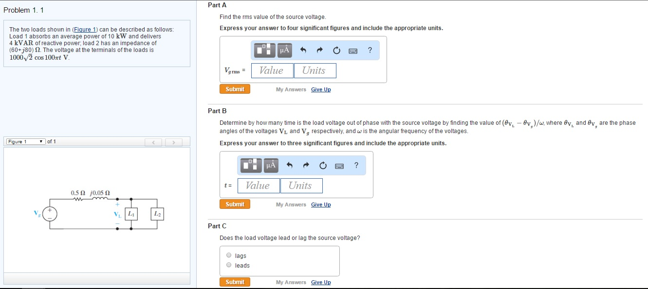Open the Figure 1 link in the problem text
The width and height of the screenshot is (648, 289).
click(85, 29)
